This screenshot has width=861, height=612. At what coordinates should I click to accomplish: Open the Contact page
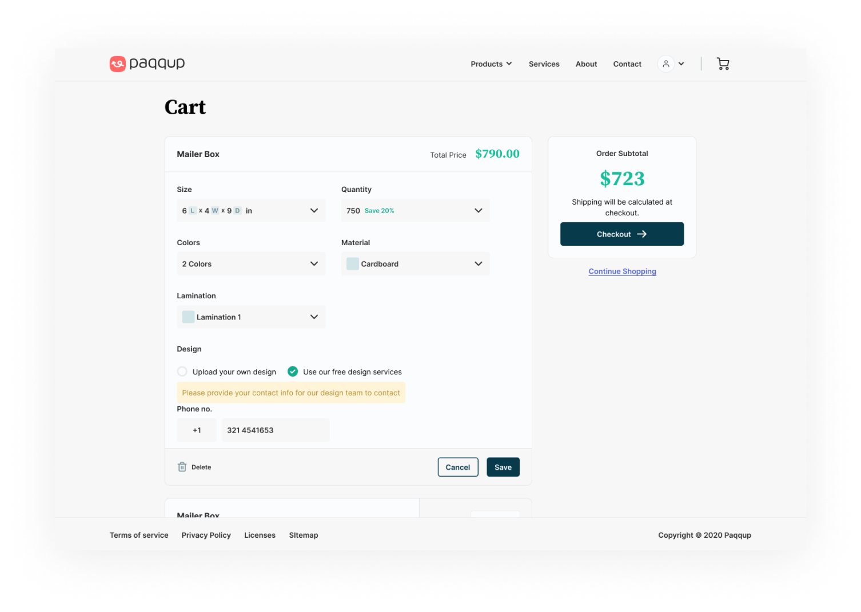627,64
